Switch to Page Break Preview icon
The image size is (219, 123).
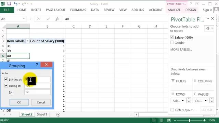(169, 120)
